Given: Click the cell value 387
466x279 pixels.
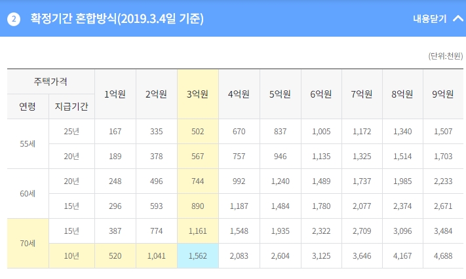Looking at the screenshot, I should click(115, 231).
